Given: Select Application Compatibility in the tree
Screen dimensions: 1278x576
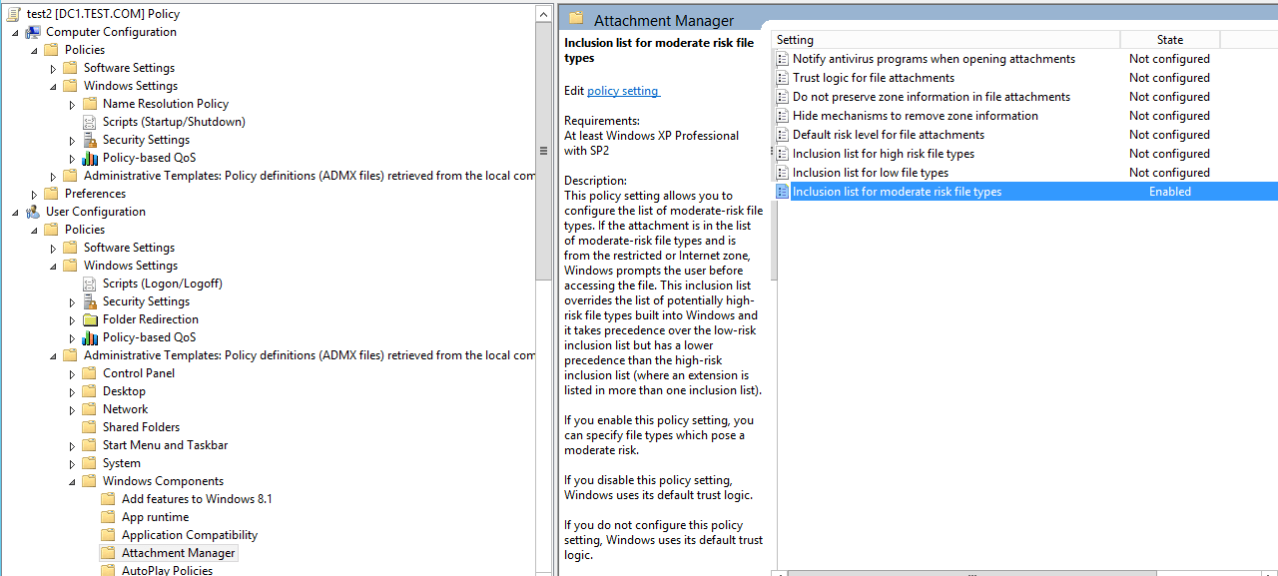Looking at the screenshot, I should [190, 535].
